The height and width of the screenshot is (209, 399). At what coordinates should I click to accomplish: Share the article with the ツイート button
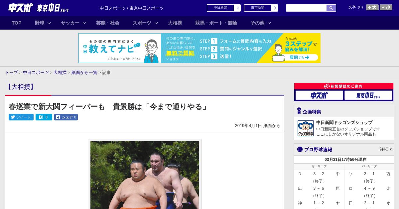click(x=21, y=117)
